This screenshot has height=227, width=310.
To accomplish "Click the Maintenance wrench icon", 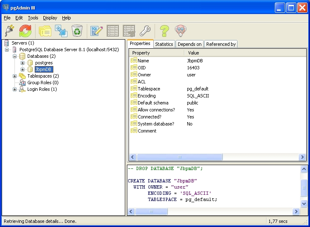I will pyautogui.click(x=145, y=31).
